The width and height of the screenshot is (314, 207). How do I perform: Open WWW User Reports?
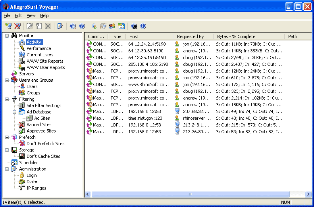46,67
